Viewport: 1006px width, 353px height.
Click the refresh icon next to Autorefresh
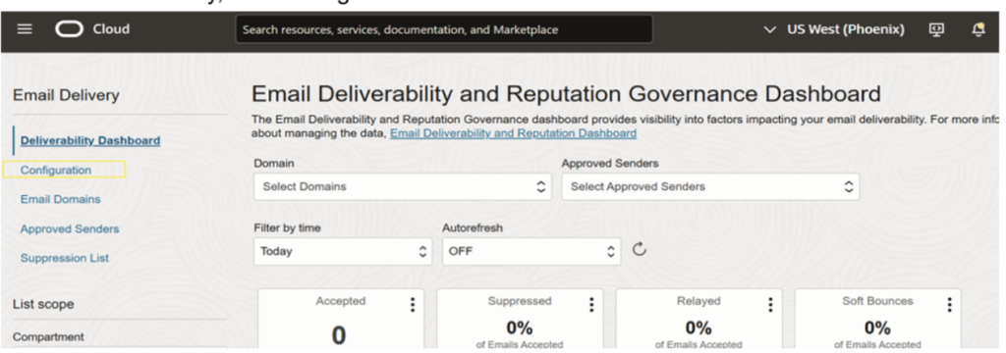pos(639,249)
